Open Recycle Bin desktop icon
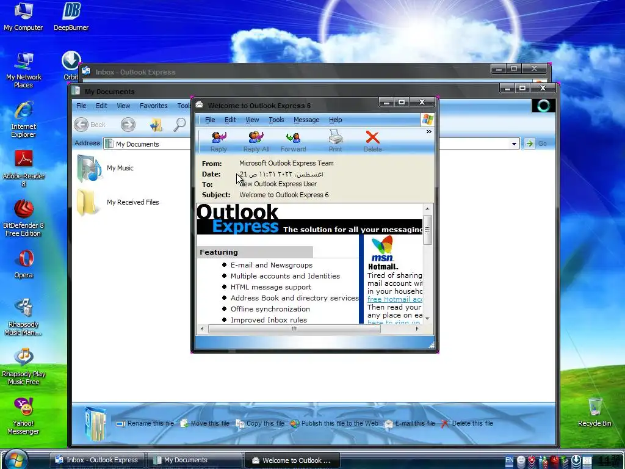 tap(594, 412)
